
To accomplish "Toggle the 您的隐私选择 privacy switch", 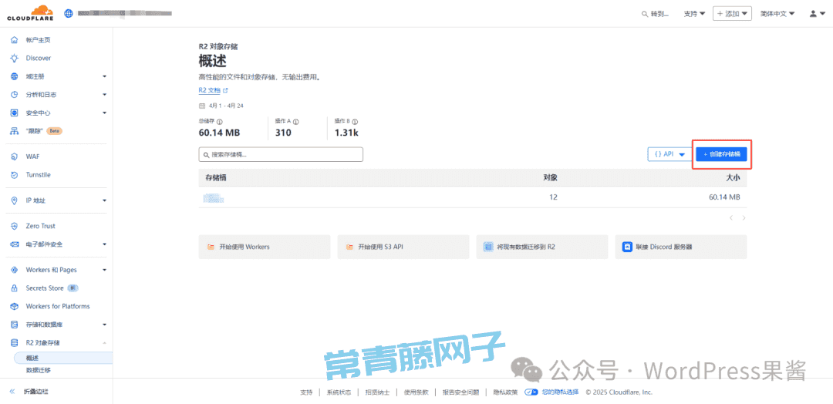I will coord(531,392).
